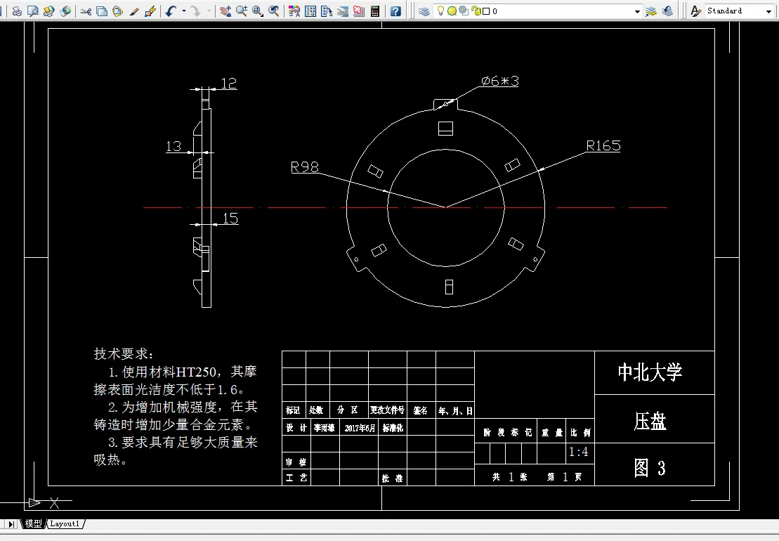Click the 更改文件号 header cell
Image resolution: width=779 pixels, height=541 pixels.
click(388, 410)
